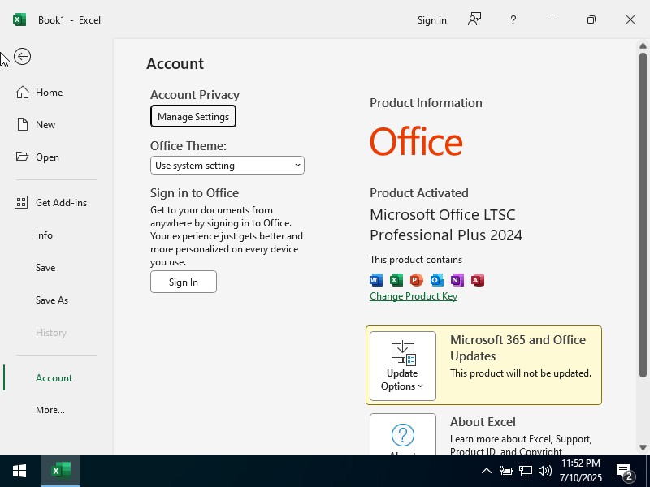Viewport: 650px width, 487px height.
Task: Click the Excel app icon under product contains
Action: pos(396,280)
